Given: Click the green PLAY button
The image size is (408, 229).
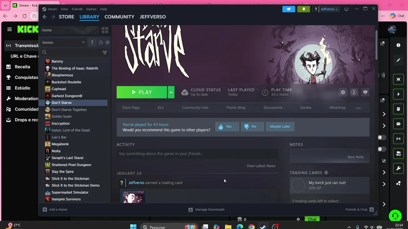Looking at the screenshot, I should (x=142, y=92).
